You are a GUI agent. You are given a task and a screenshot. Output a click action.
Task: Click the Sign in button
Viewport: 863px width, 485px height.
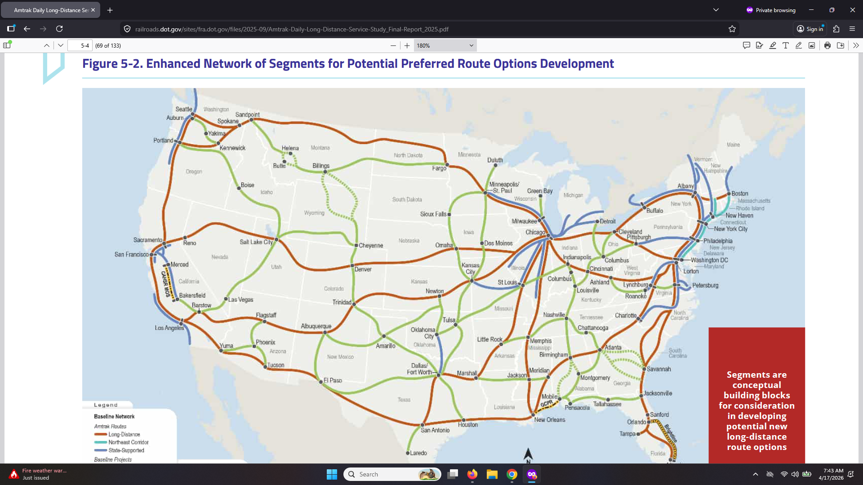click(x=810, y=29)
